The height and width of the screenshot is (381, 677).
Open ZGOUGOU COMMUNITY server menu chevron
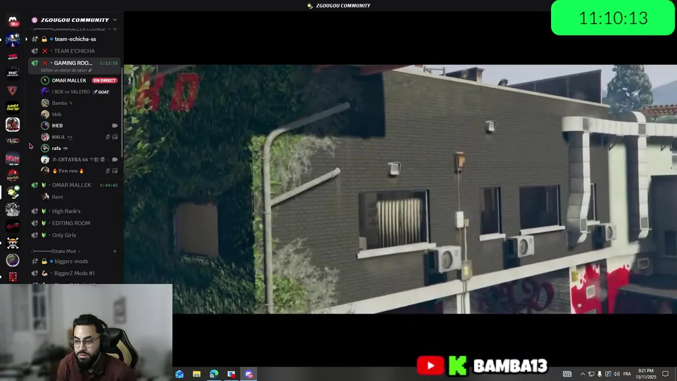point(115,20)
